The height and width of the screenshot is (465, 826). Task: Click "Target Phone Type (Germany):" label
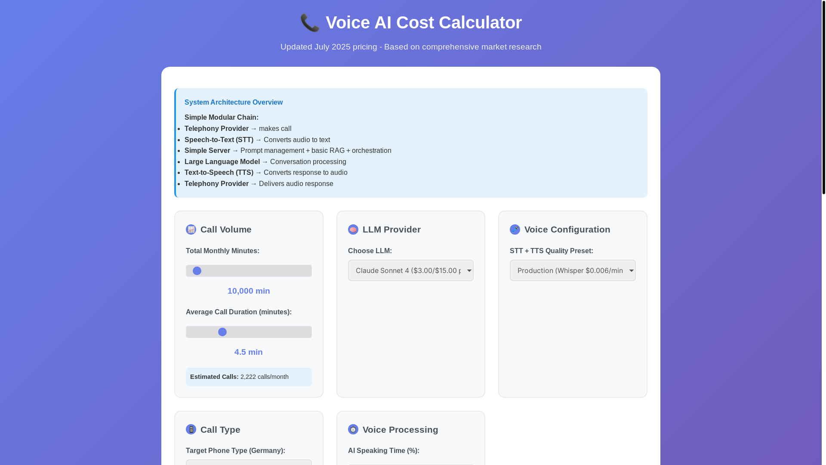click(235, 451)
